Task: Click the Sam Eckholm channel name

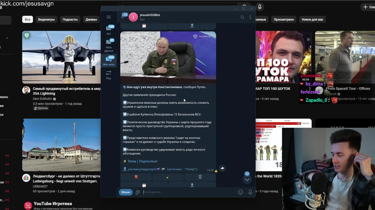Action: pos(42,99)
